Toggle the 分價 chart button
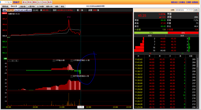 pos(26,10)
